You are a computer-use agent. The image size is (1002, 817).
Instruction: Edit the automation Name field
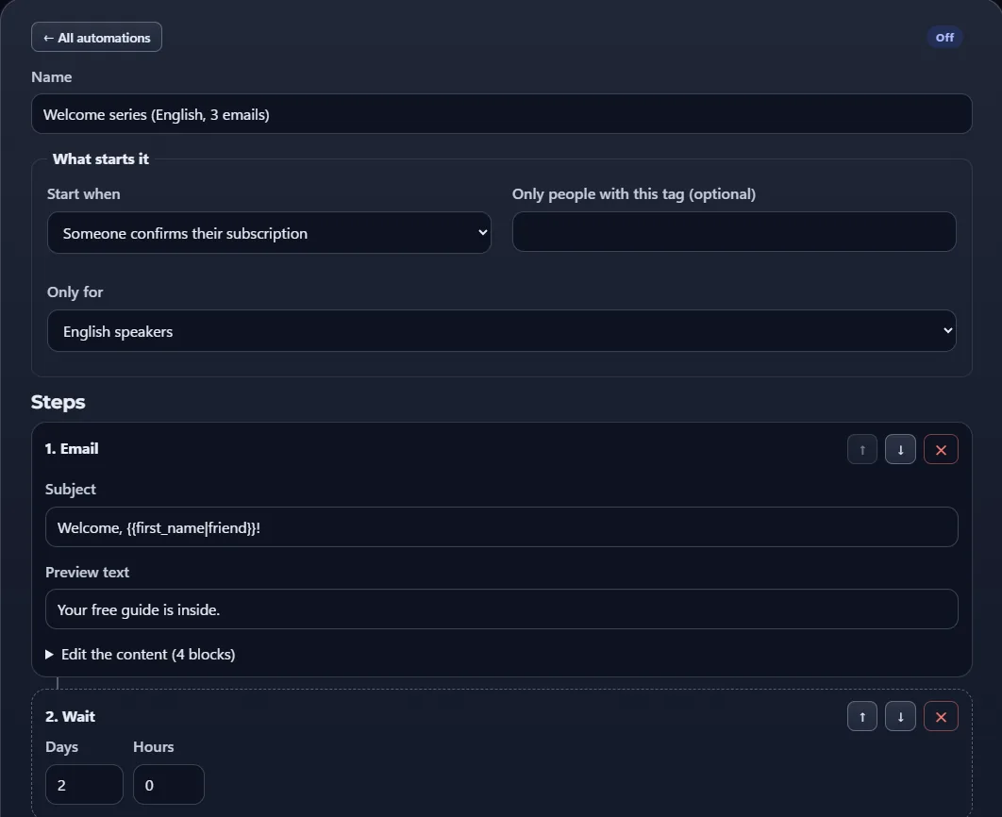(502, 114)
